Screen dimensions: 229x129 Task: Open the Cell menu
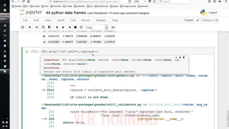pyautogui.click(x=73, y=20)
